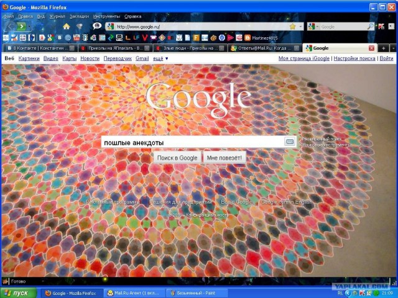Expand the 'ещё' more services dropdown

(160, 58)
